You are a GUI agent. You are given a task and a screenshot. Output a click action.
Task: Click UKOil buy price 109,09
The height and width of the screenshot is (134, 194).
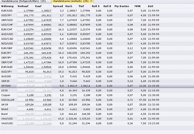43,105
